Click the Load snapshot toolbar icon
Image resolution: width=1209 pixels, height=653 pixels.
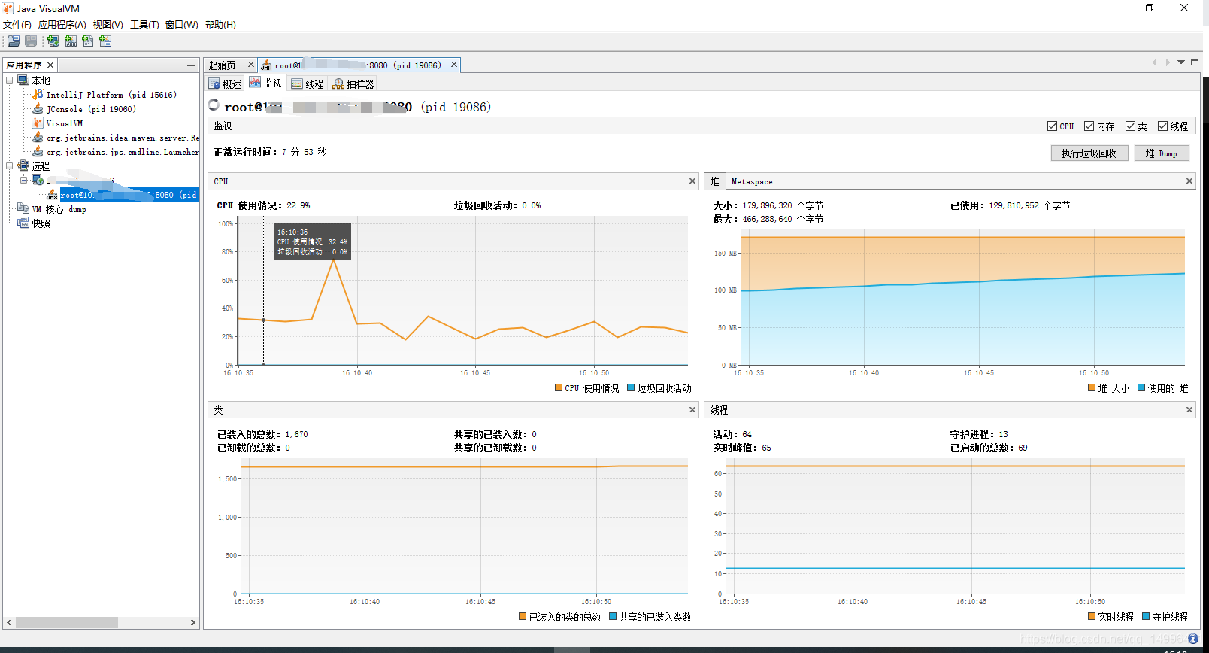[x=14, y=41]
